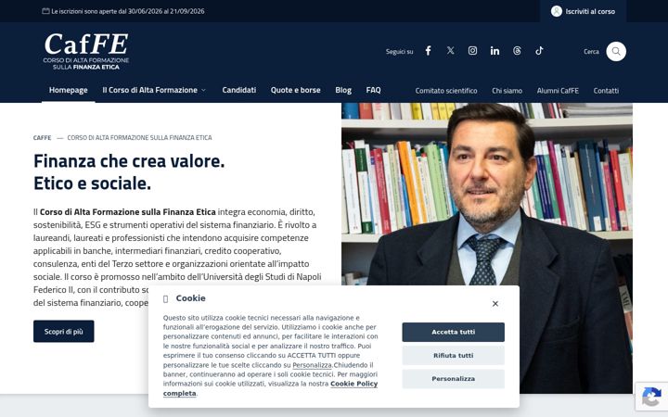Image resolution: width=668 pixels, height=417 pixels.
Task: Click the reCAPTCHA badge
Action: [x=651, y=397]
